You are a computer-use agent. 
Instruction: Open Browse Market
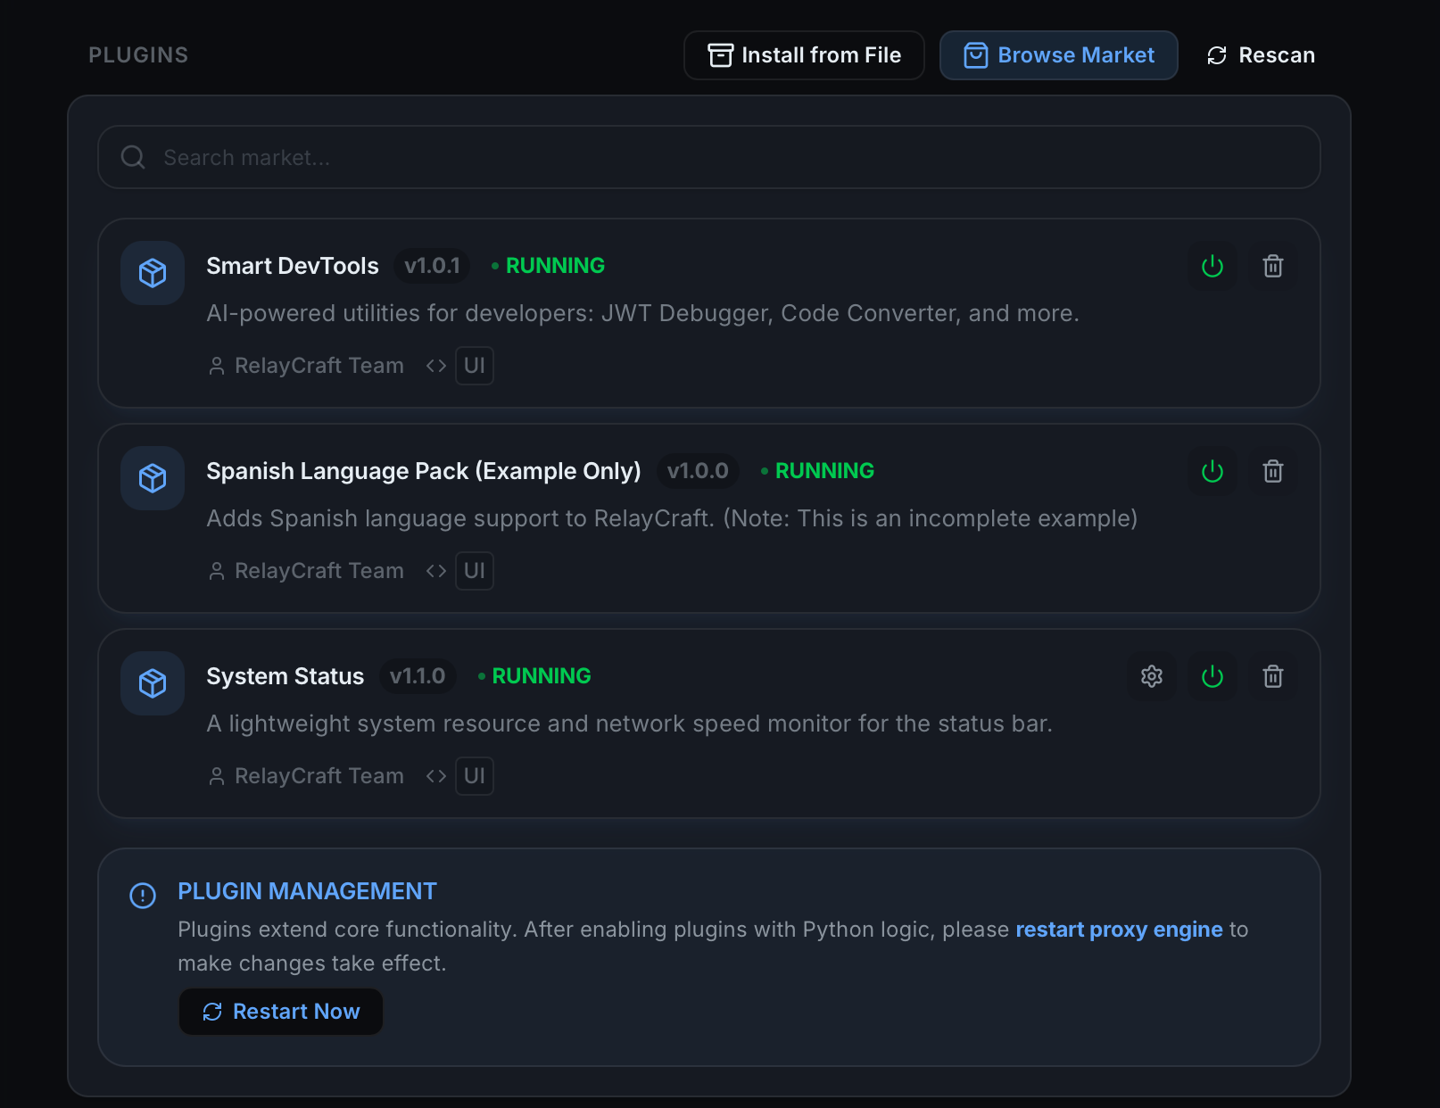click(x=1058, y=54)
